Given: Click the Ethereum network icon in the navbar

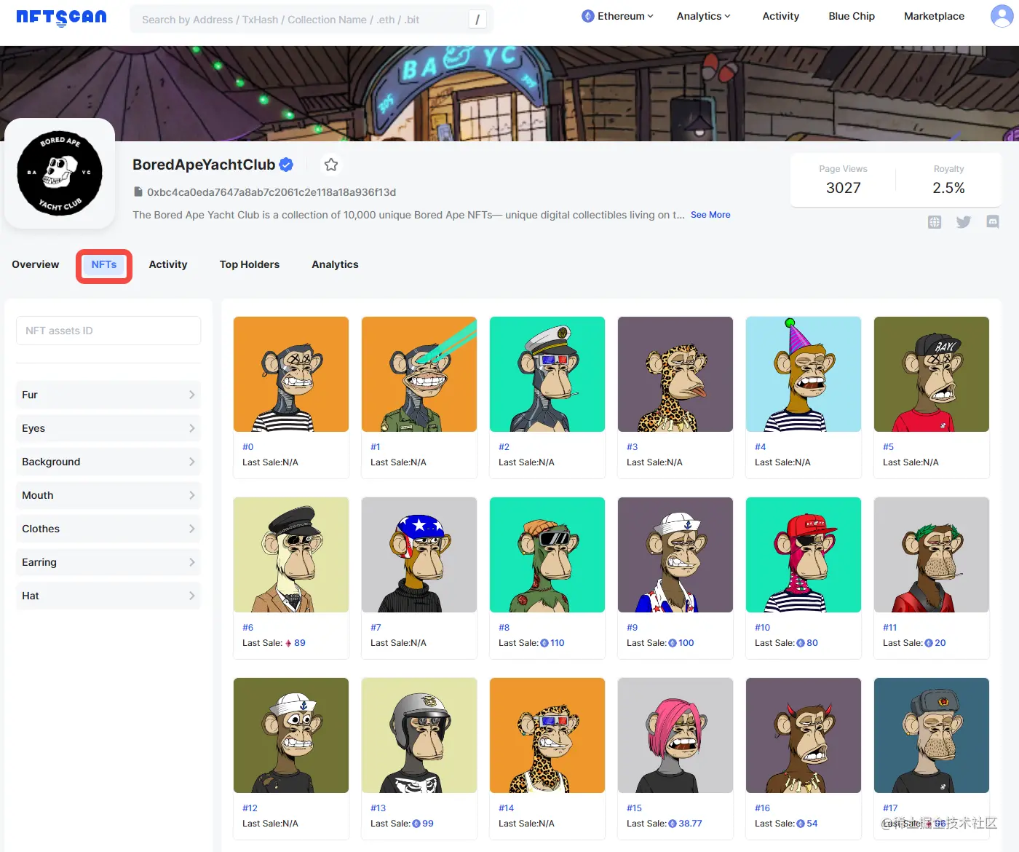Looking at the screenshot, I should (x=587, y=15).
